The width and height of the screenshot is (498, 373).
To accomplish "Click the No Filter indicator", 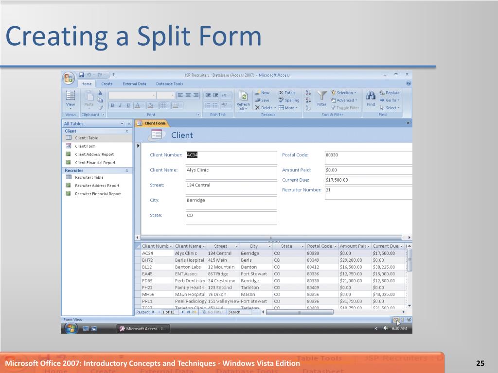I will click(x=213, y=312).
